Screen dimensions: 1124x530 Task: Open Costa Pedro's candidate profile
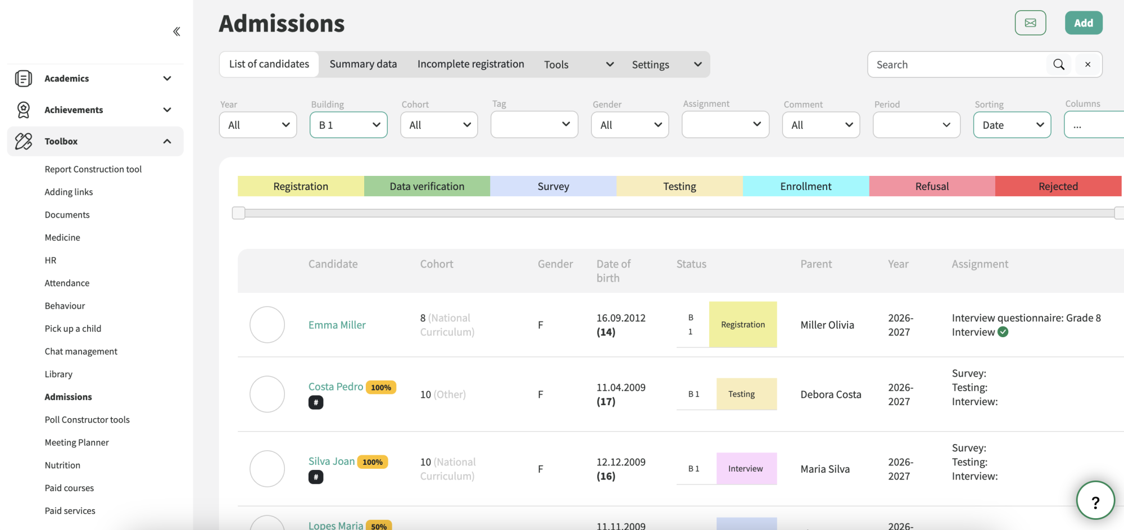coord(336,387)
